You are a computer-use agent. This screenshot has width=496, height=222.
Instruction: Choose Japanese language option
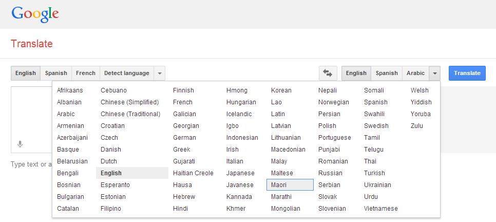click(240, 173)
